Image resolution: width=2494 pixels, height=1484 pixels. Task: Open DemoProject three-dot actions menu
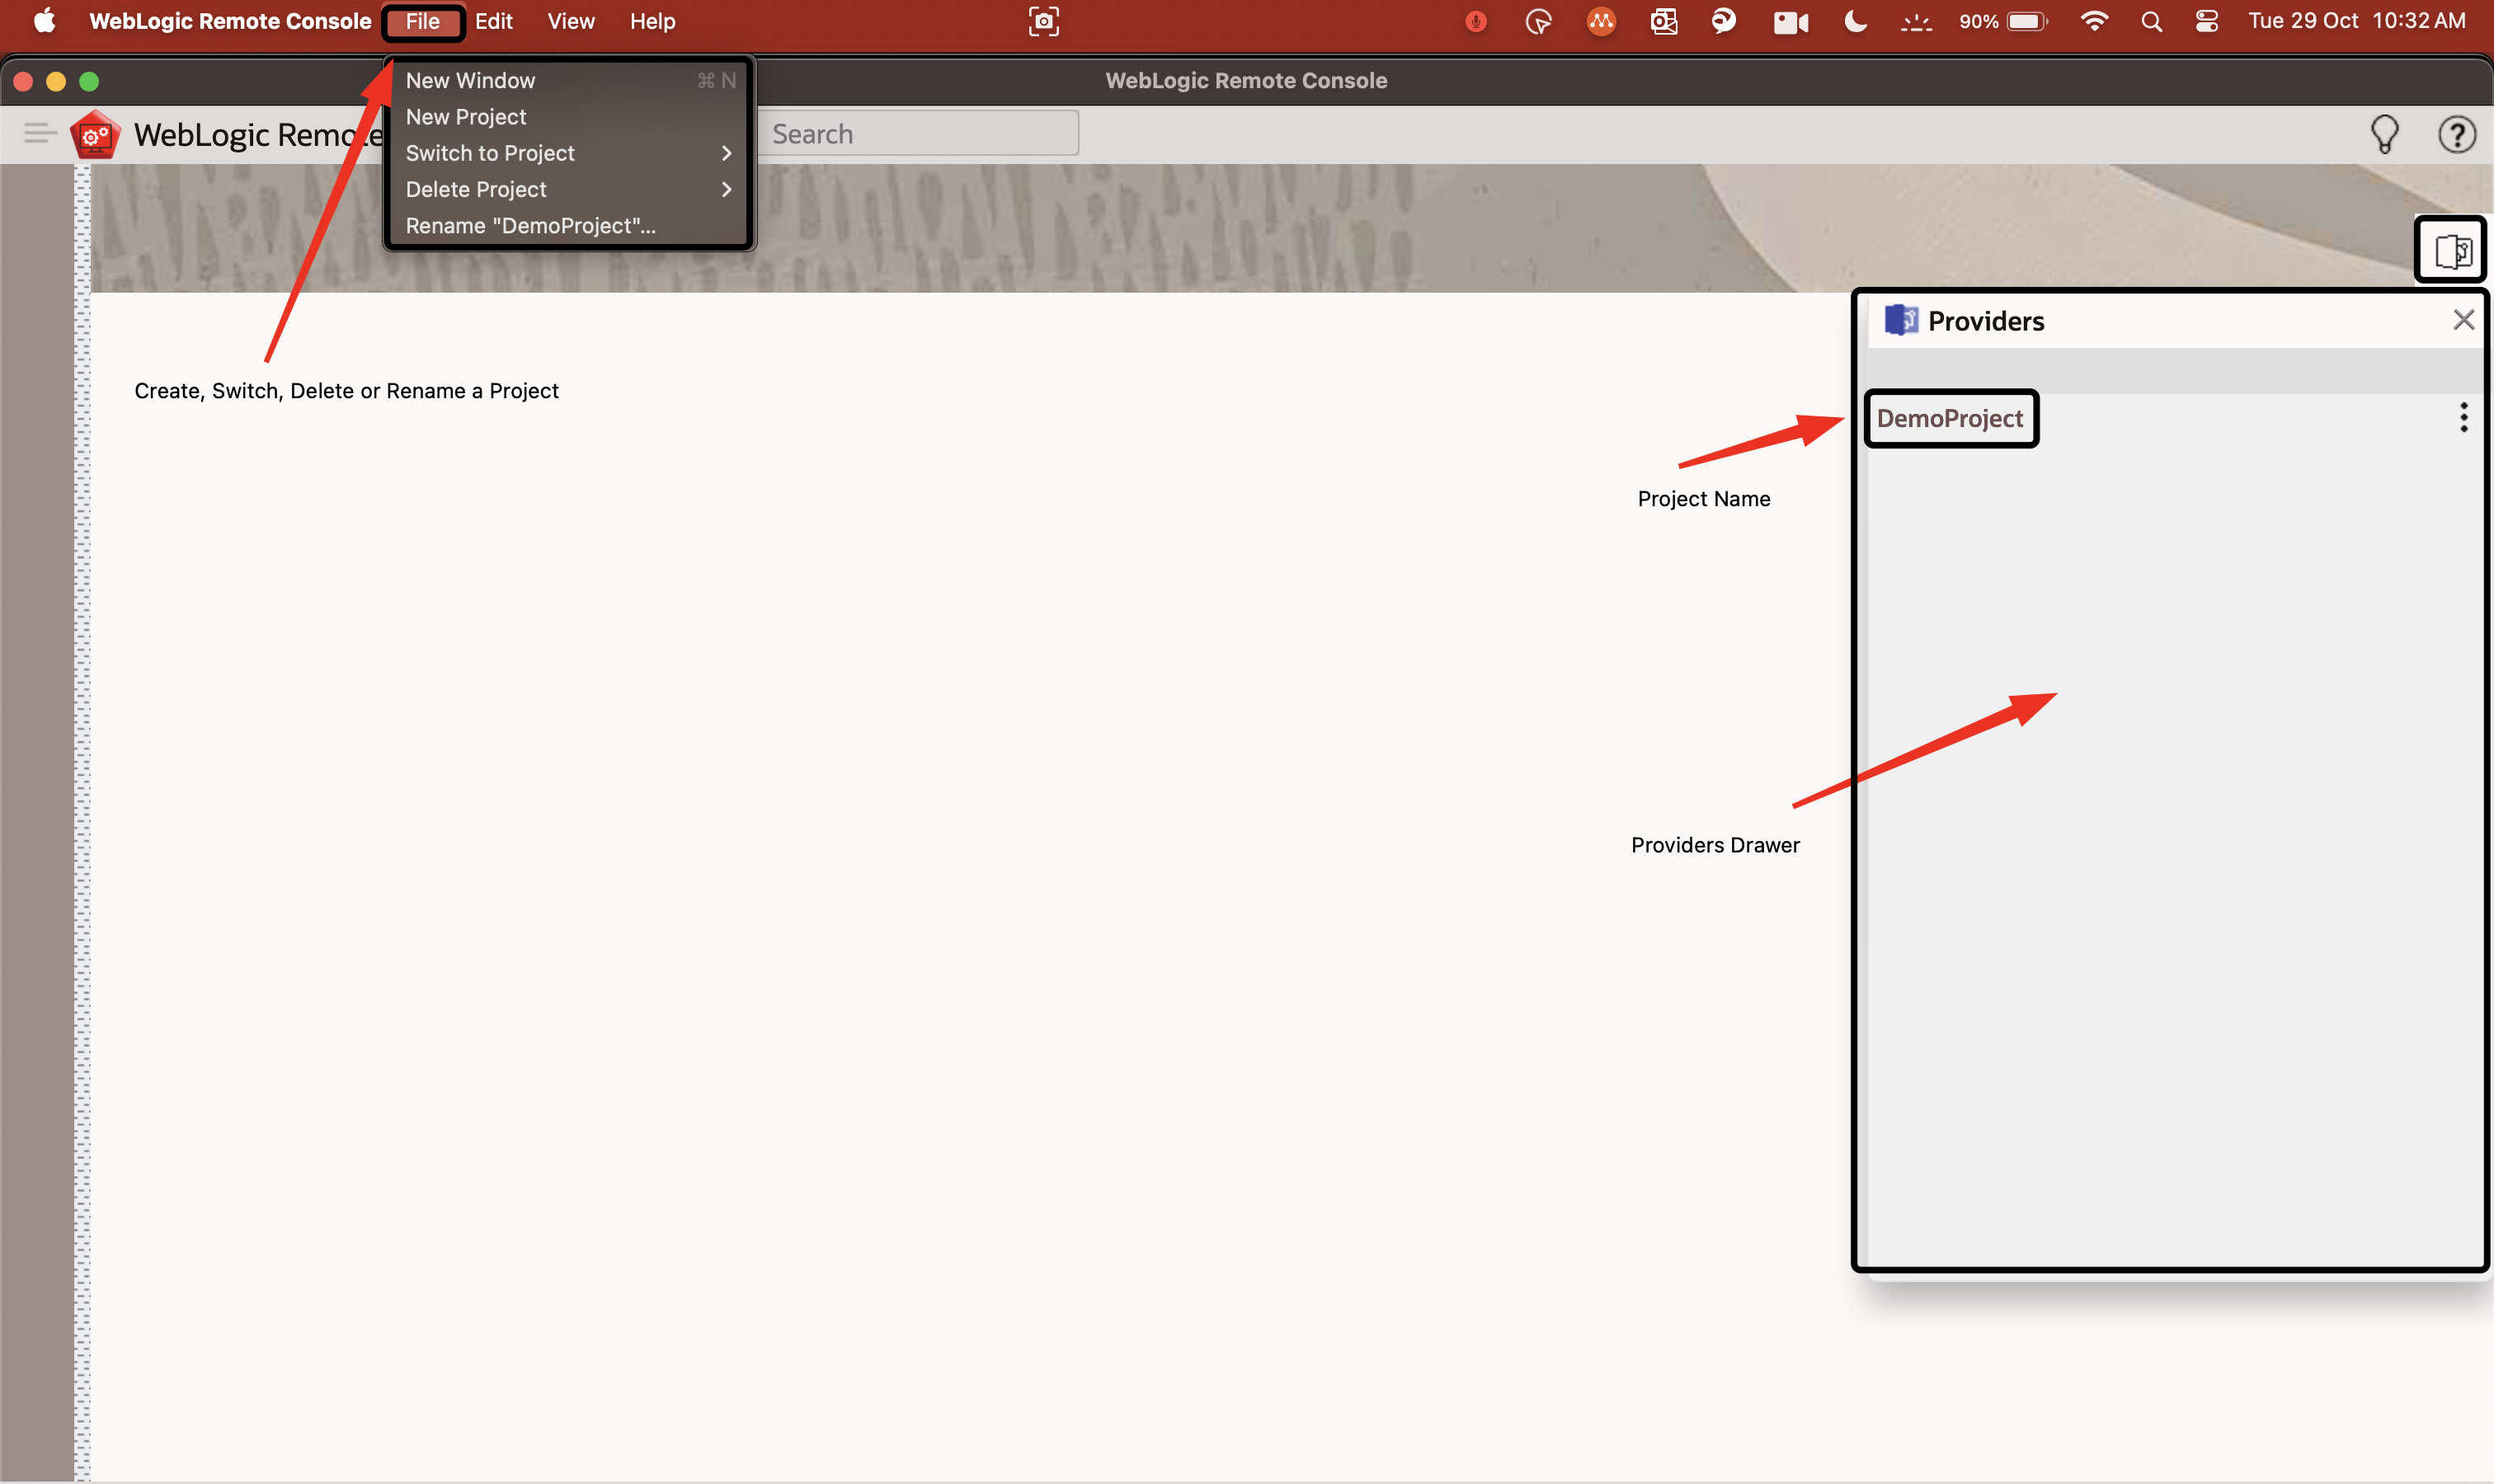(2463, 417)
